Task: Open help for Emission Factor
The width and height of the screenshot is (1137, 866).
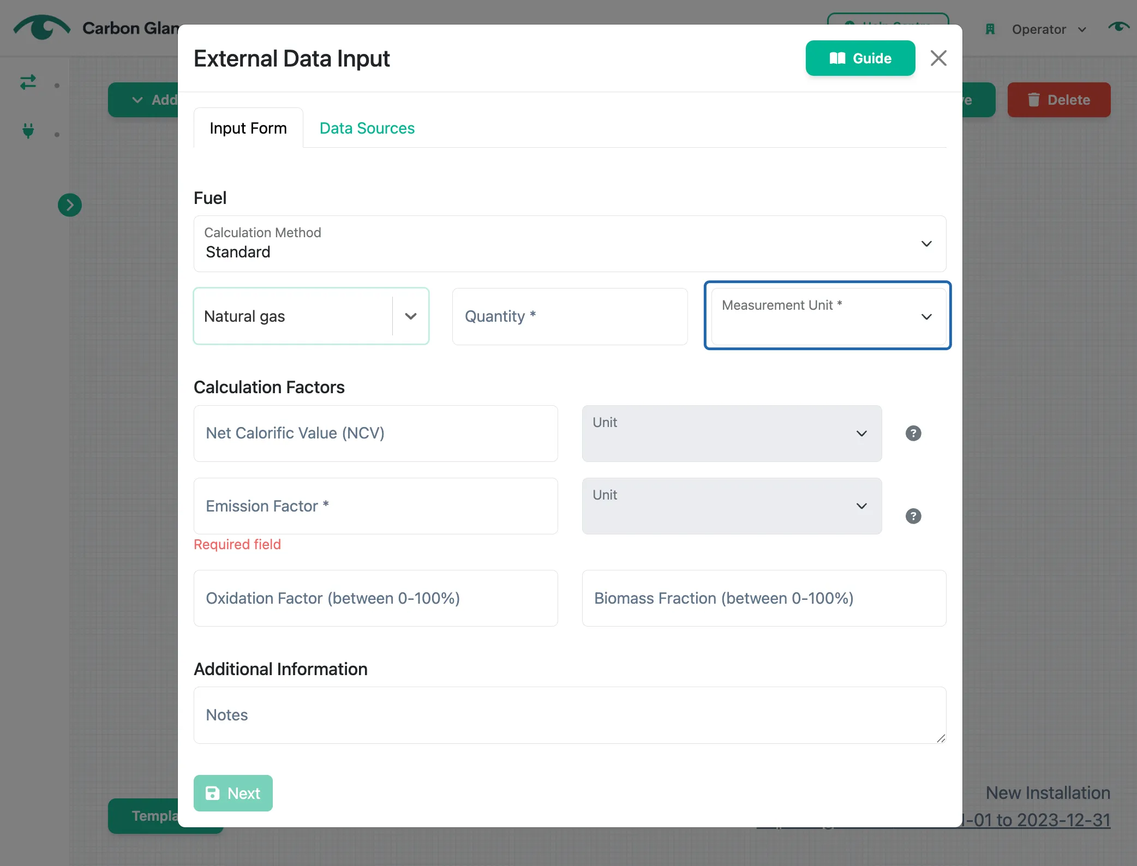Action: [x=913, y=516]
